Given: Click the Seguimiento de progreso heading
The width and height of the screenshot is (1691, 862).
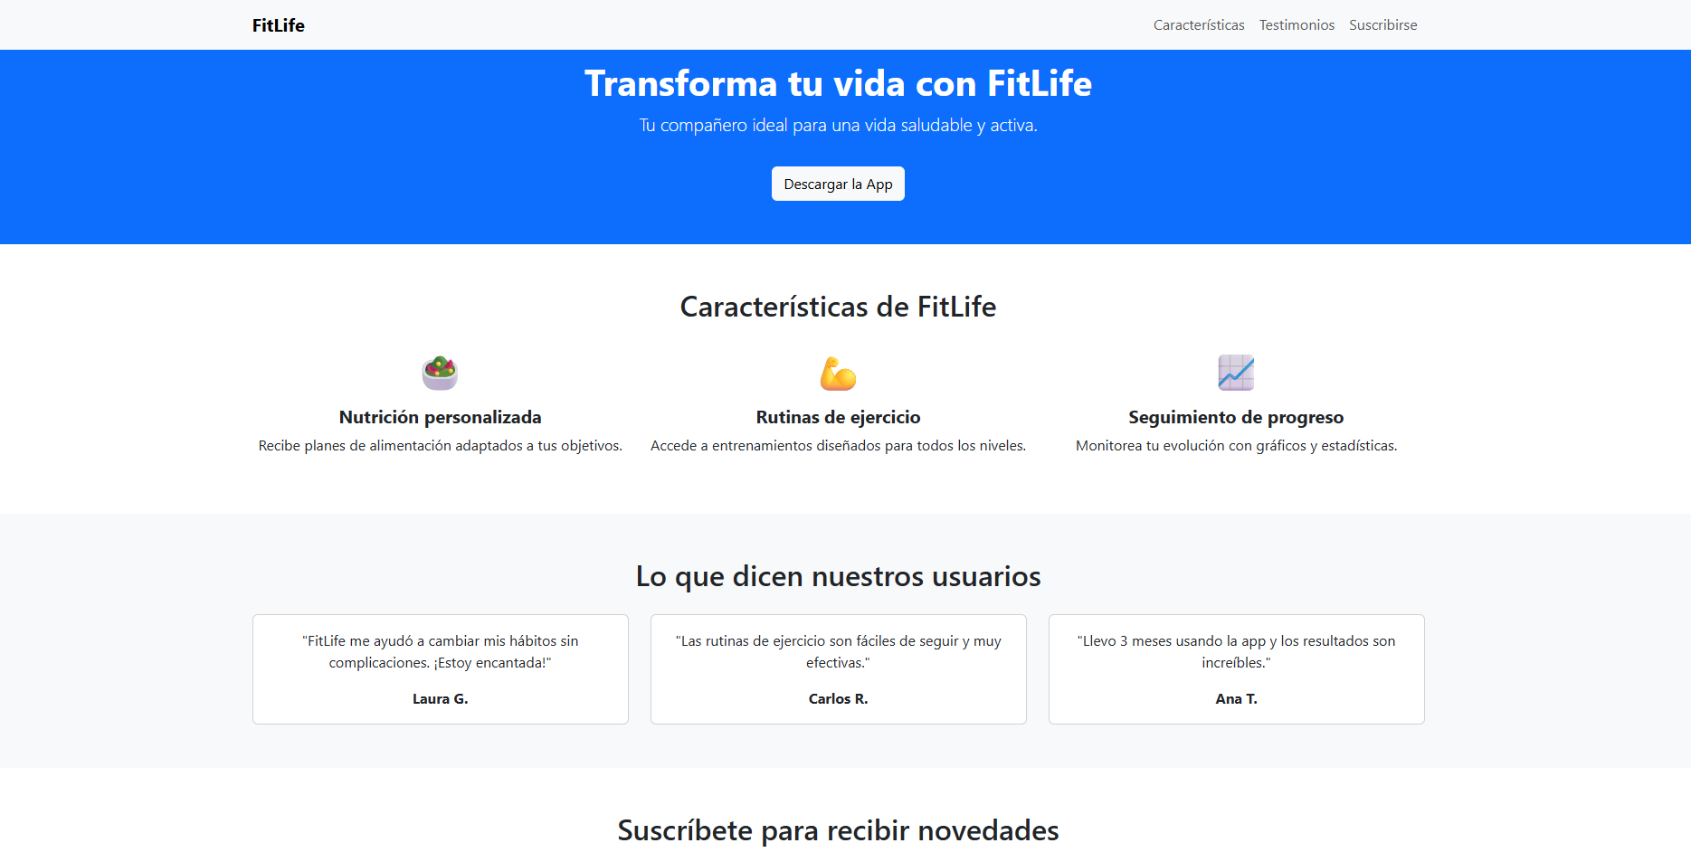Looking at the screenshot, I should point(1236,417).
